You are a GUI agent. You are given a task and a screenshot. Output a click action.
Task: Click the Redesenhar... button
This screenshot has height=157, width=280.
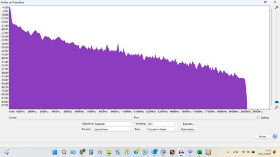click(188, 130)
